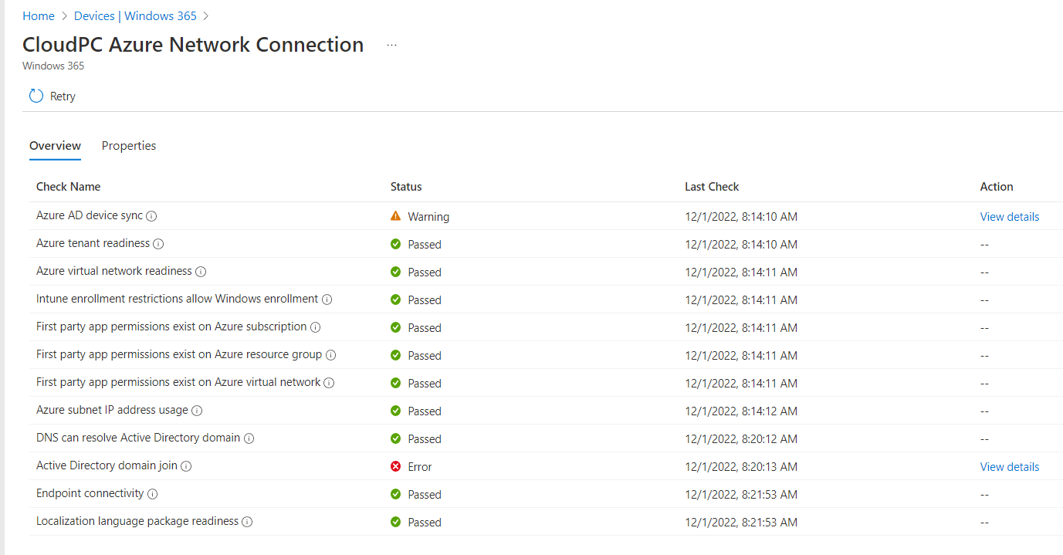Screen dimensions: 1063x555
Task: Click the green Passed icon for Endpoint connectivity
Action: [394, 494]
